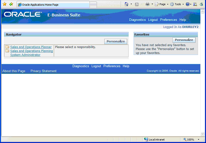
Task: Click the browser Help question mark icon
Action: coord(187,4)
